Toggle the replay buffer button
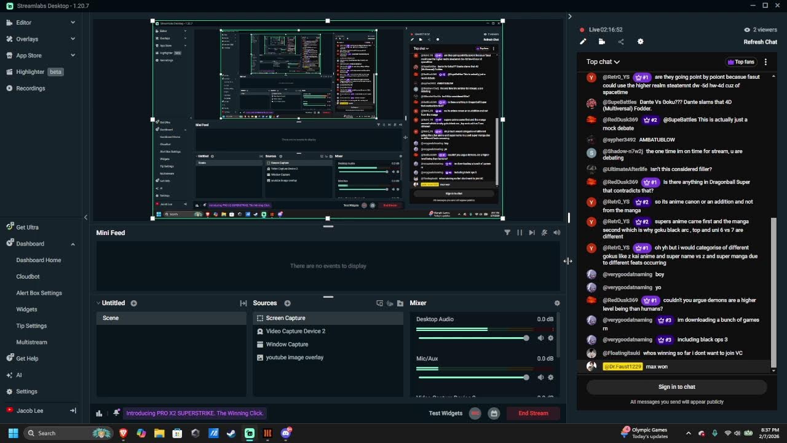 click(x=493, y=413)
